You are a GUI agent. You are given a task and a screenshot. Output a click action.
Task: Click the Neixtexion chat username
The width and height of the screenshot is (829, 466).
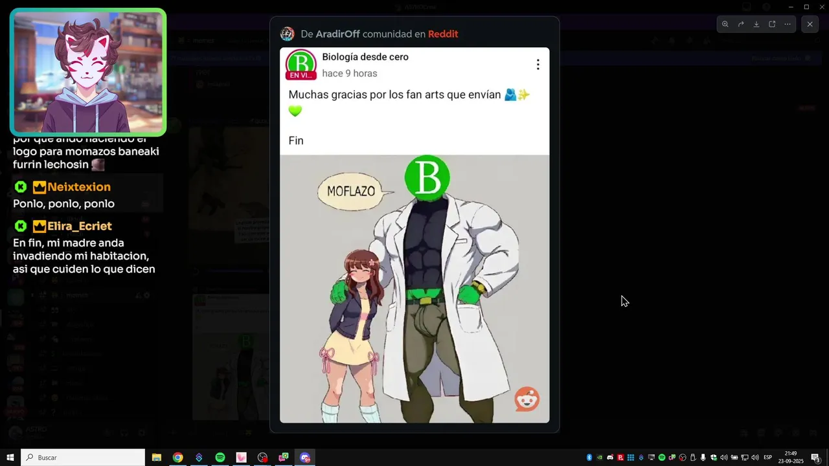click(79, 187)
